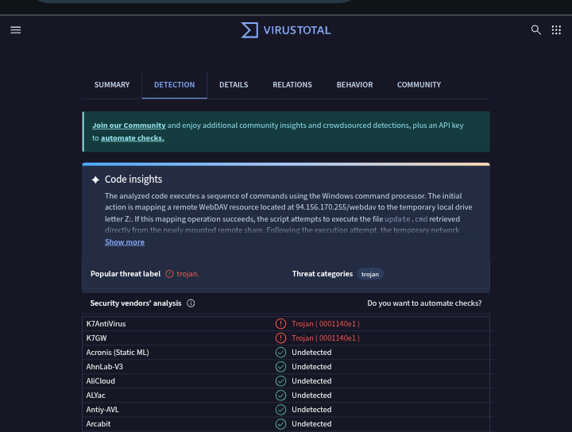Click the red alert icon for K7AntiVirus
The image size is (572, 432).
(x=280, y=324)
